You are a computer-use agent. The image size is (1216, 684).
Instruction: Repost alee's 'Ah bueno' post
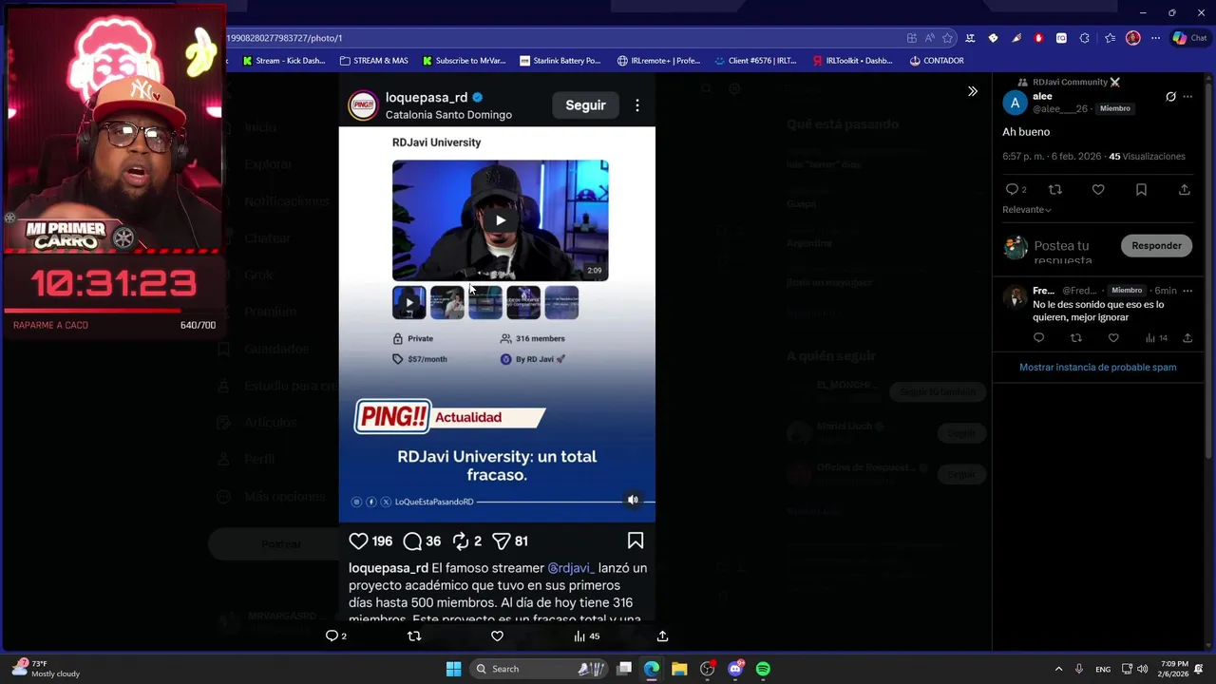coord(1054,190)
